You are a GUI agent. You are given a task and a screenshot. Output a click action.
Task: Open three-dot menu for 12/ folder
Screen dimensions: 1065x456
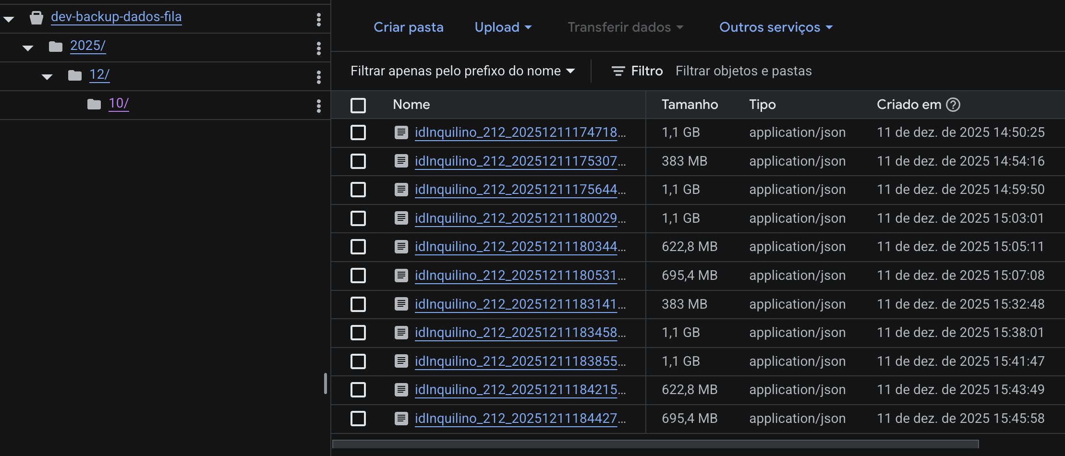318,77
